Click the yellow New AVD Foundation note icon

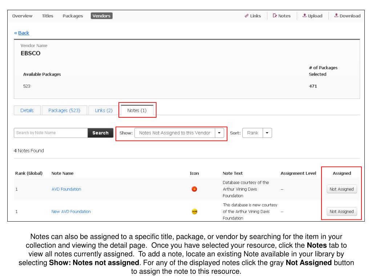point(195,211)
